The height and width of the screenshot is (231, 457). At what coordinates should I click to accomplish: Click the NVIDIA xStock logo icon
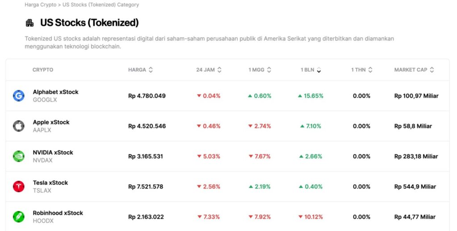[x=19, y=157]
